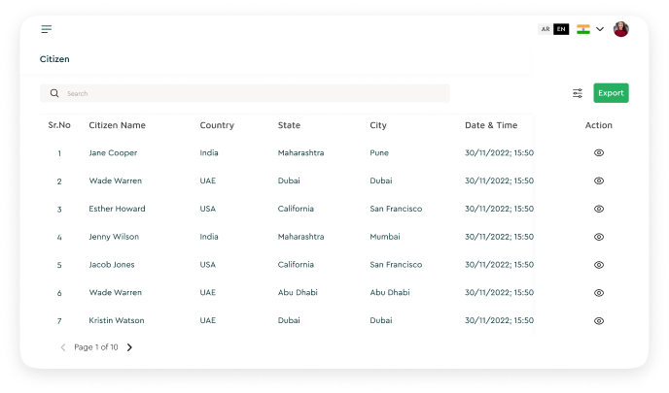Image resolution: width=669 pixels, height=393 pixels.
Task: Expand the country flag dropdown
Action: [600, 29]
